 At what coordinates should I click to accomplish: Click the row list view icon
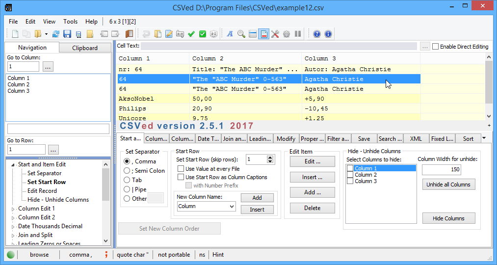[x=253, y=34]
